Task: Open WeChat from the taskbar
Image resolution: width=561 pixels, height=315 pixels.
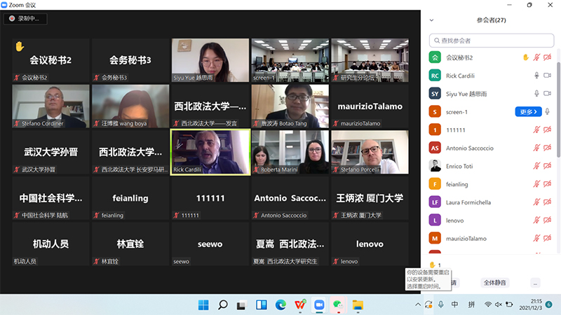Action: click(x=338, y=305)
